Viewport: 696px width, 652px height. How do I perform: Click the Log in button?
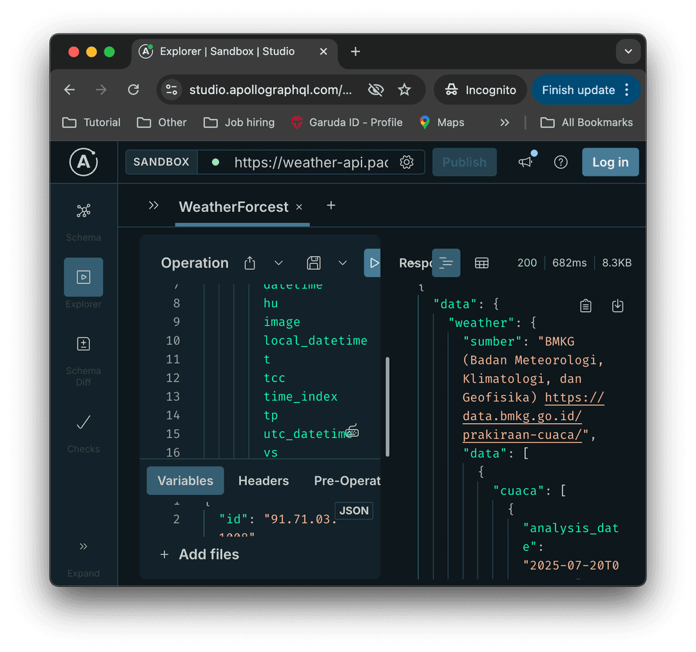coord(610,162)
